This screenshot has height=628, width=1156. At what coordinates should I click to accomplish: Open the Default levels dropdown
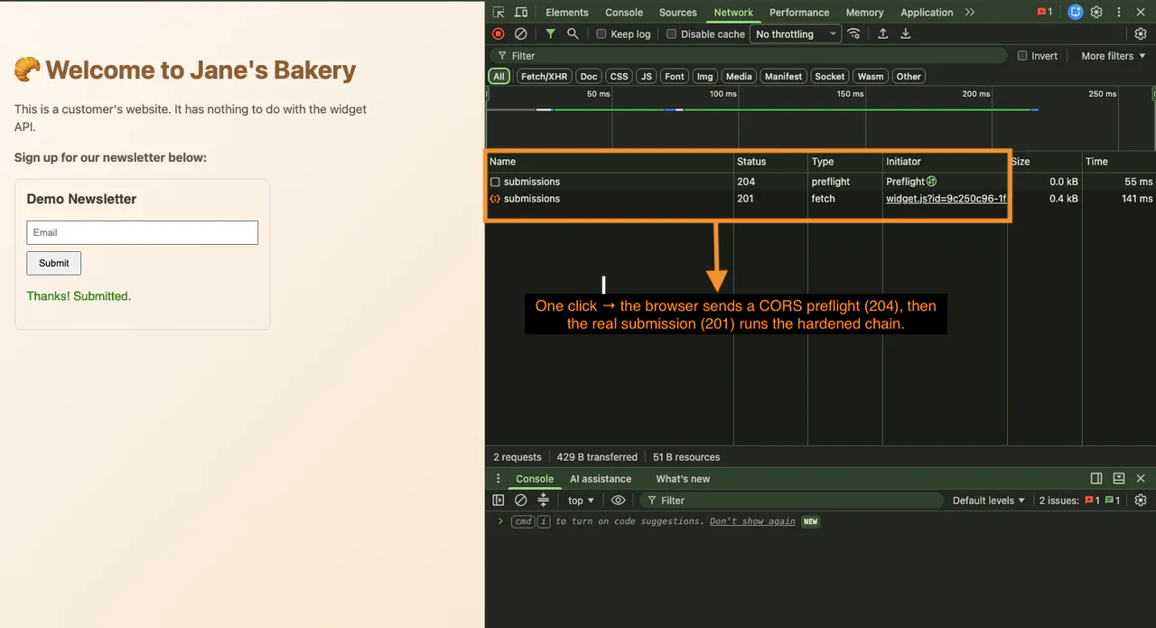(989, 501)
